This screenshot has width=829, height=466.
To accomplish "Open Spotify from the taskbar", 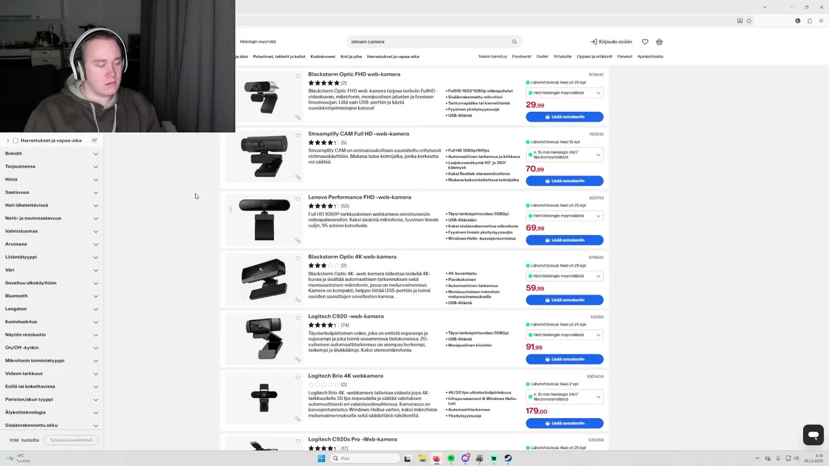I will tap(451, 458).
